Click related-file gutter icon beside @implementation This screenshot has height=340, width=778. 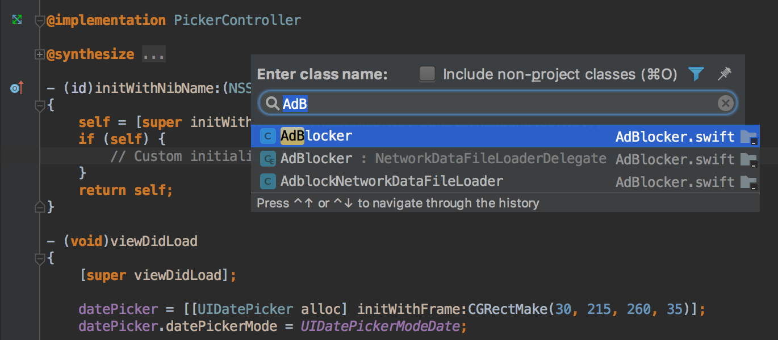point(17,20)
